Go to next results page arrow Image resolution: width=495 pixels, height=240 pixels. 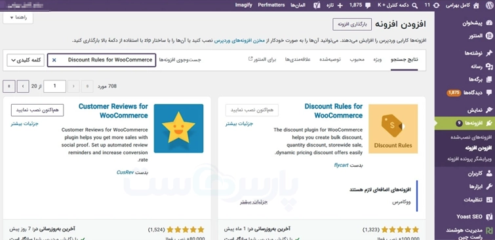point(23,86)
